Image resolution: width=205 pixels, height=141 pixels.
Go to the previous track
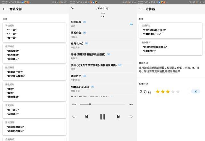(86, 117)
